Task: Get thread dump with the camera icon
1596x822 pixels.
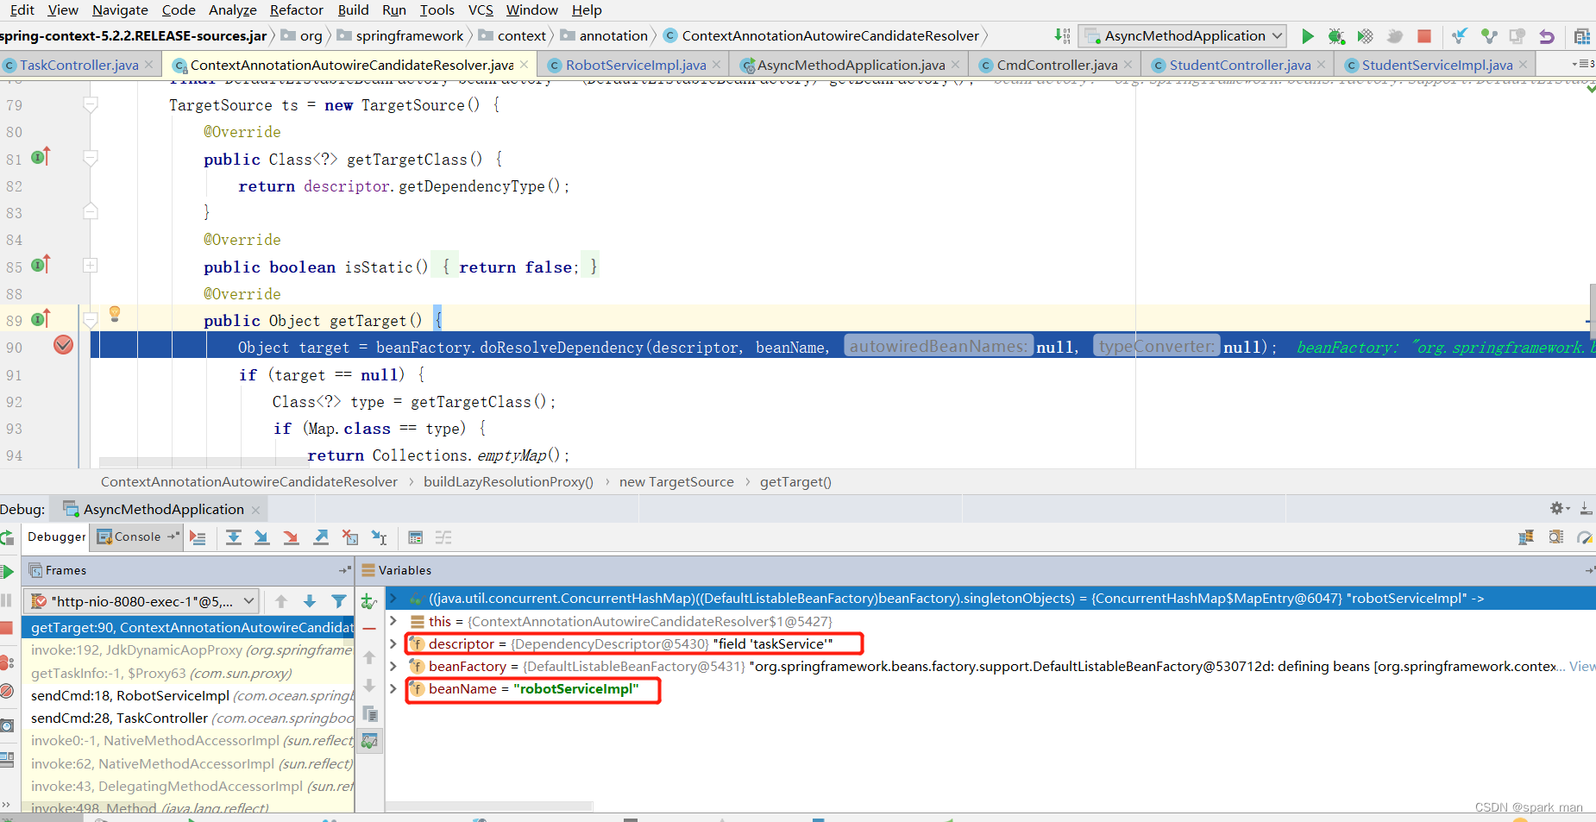Action: click(x=6, y=725)
